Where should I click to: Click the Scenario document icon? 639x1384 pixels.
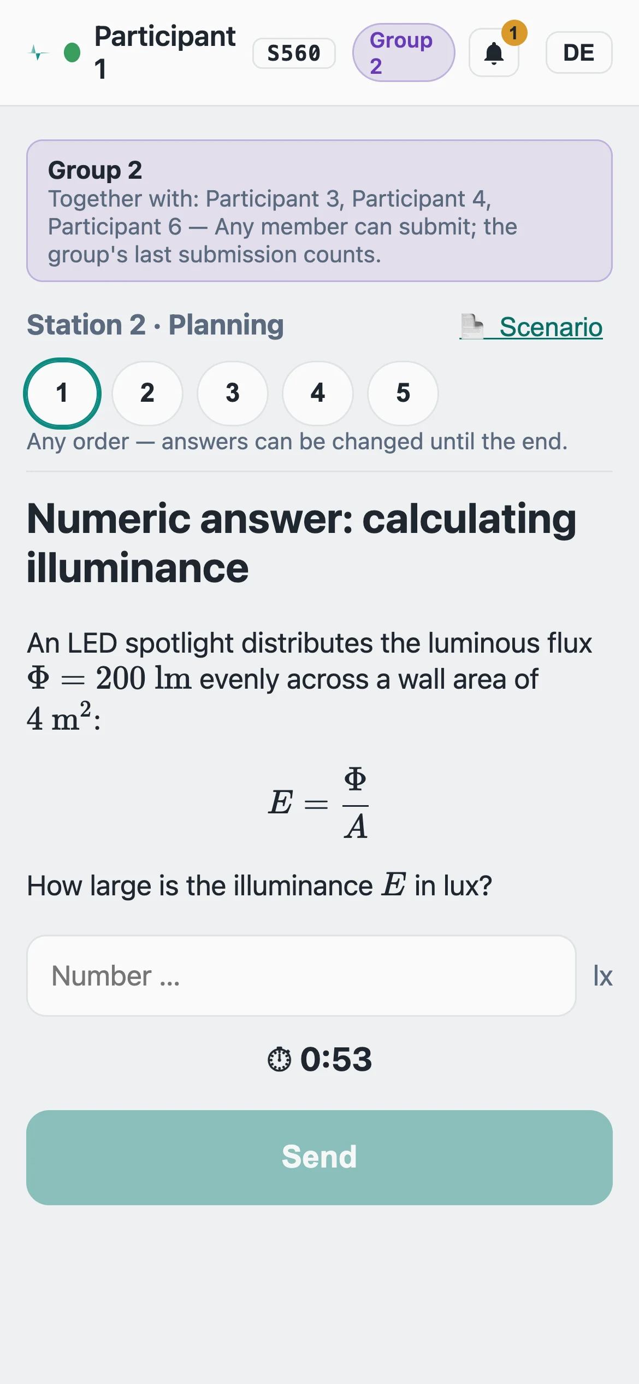pos(472,327)
